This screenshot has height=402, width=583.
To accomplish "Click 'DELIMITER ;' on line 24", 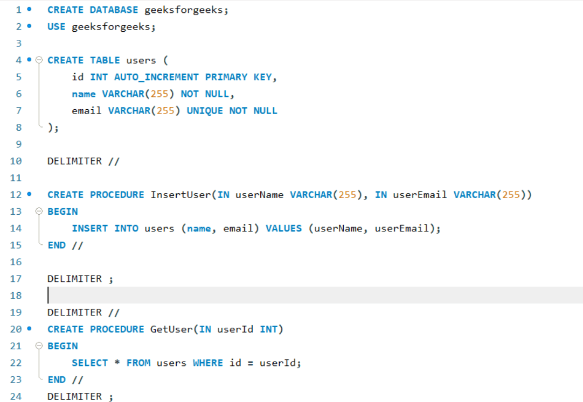I will coord(80,397).
